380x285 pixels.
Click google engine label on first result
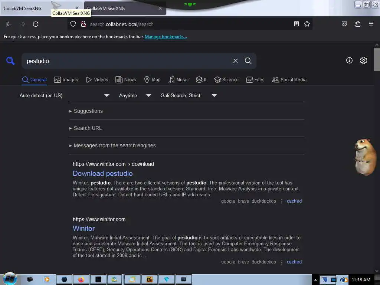click(x=228, y=201)
